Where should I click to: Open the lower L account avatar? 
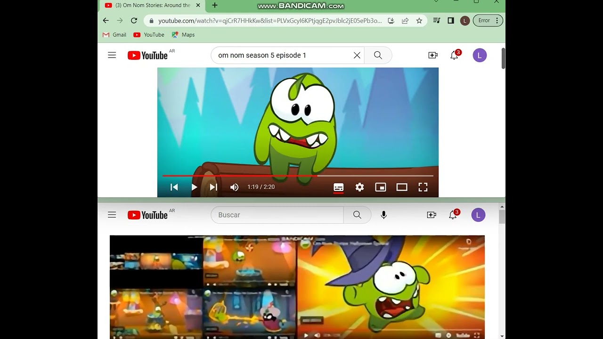coord(478,215)
